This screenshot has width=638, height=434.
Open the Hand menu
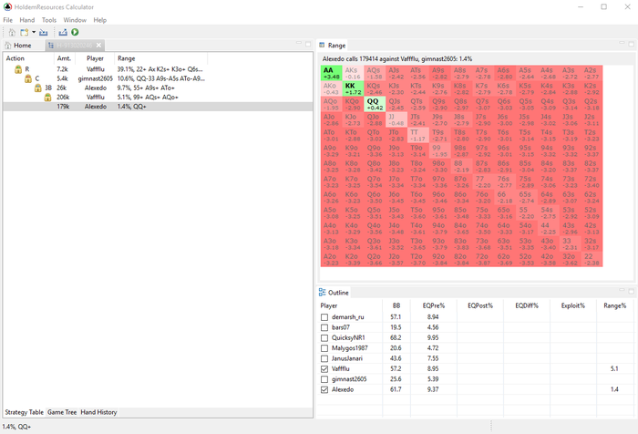(x=27, y=20)
